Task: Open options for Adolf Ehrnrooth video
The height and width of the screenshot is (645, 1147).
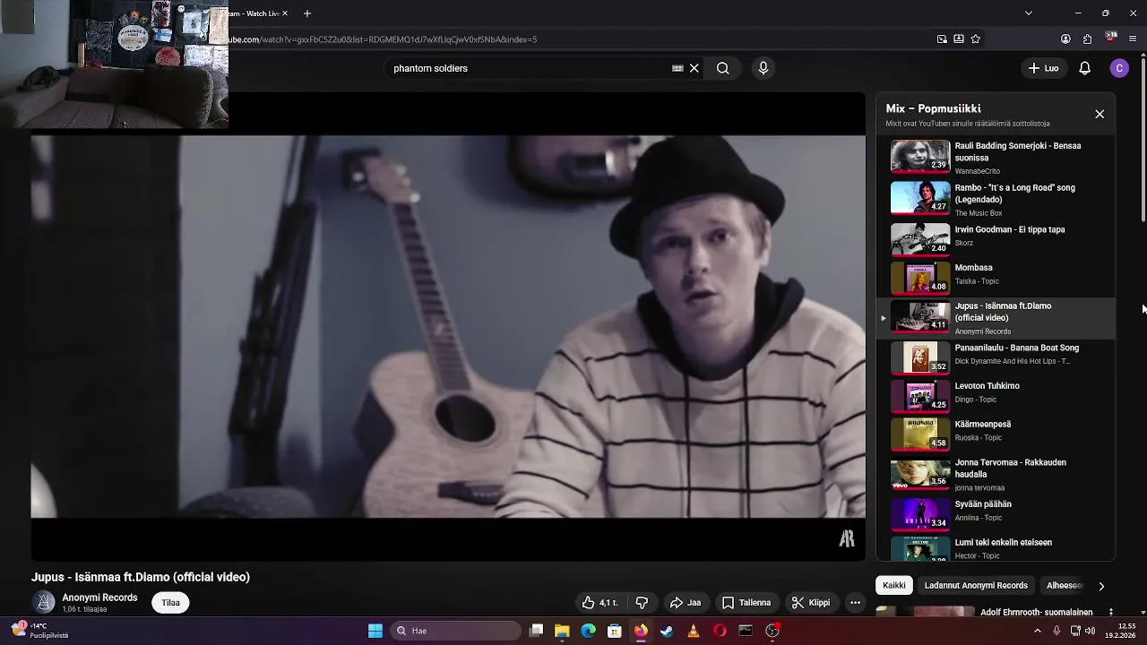Action: [1110, 613]
